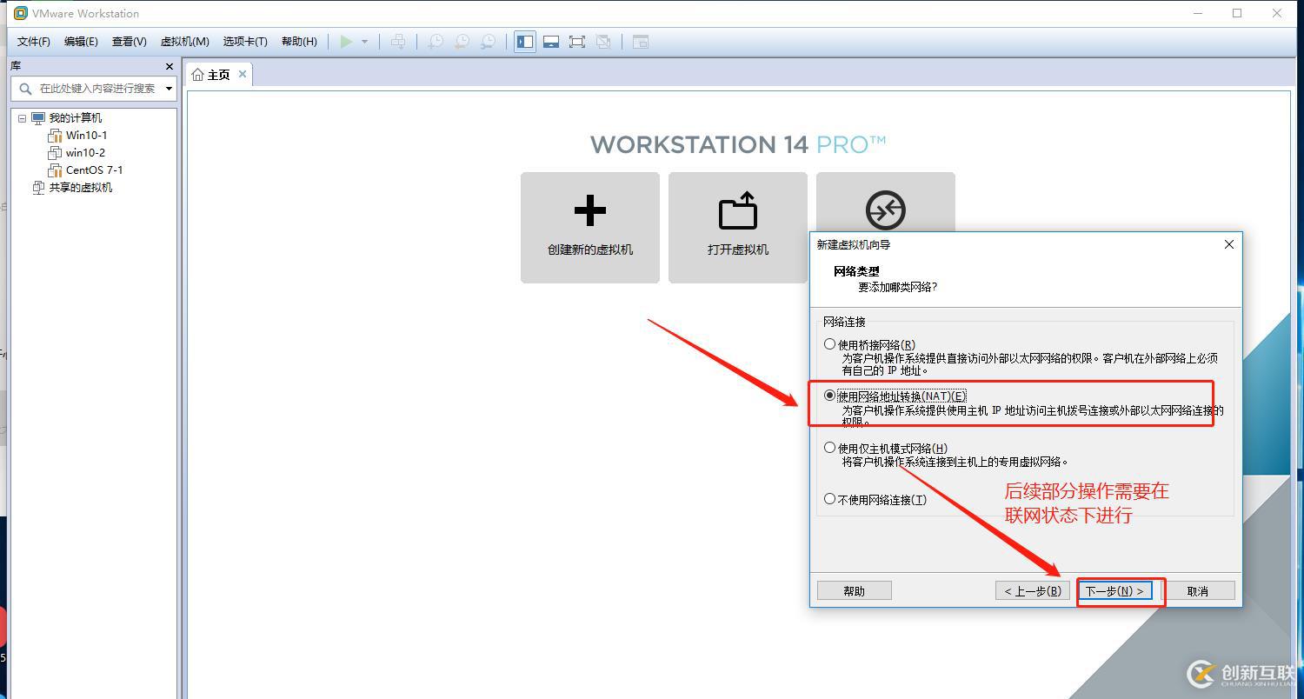
Task: Toggle the show library sidebar icon
Action: (525, 42)
